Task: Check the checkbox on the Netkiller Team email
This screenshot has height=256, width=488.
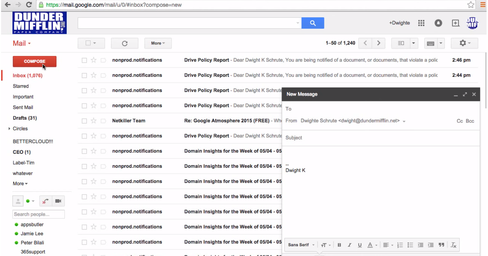Action: 83,120
